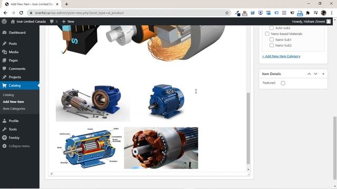The width and height of the screenshot is (337, 189).
Task: Collapse the Item Details panel
Action: [323, 73]
